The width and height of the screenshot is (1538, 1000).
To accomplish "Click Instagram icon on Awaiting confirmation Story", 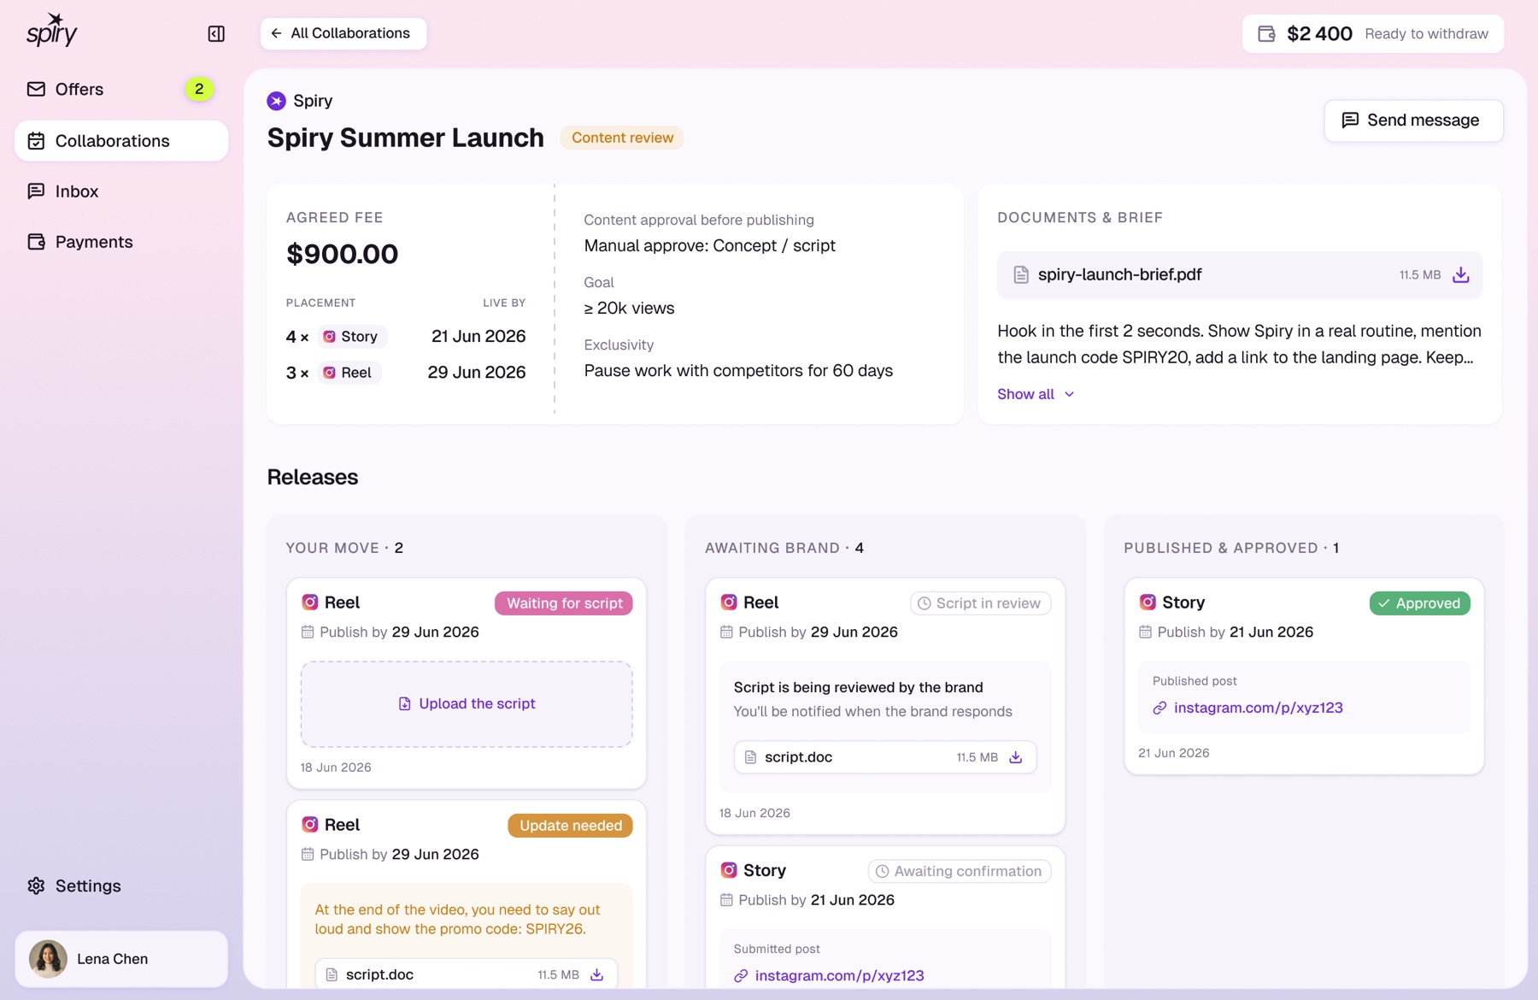I will 729,870.
